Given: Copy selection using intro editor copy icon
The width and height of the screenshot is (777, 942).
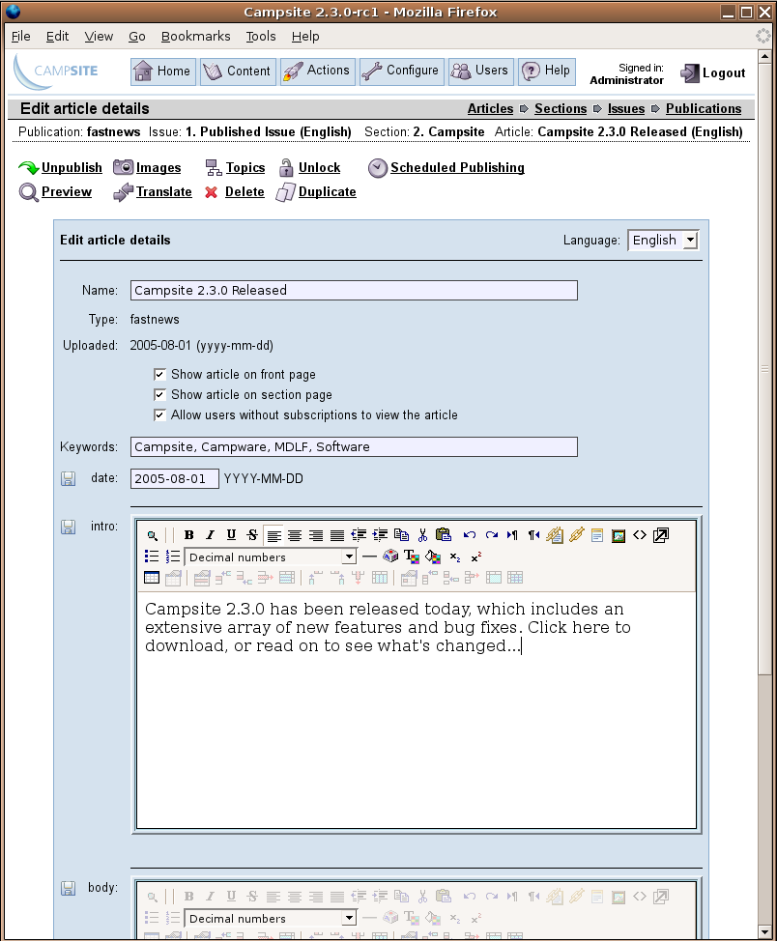Looking at the screenshot, I should point(401,534).
